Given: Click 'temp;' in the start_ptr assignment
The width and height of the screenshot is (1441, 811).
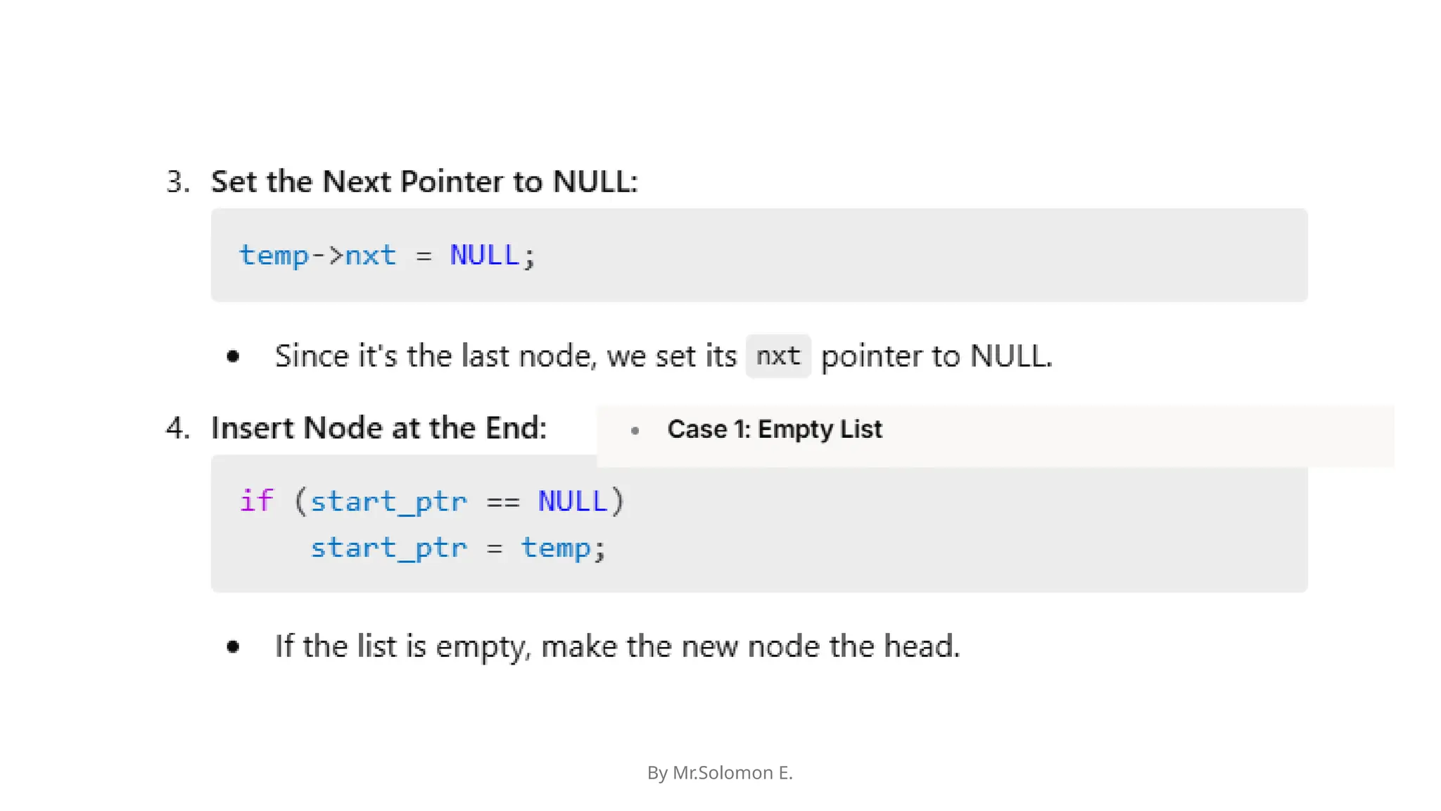Looking at the screenshot, I should (x=562, y=548).
